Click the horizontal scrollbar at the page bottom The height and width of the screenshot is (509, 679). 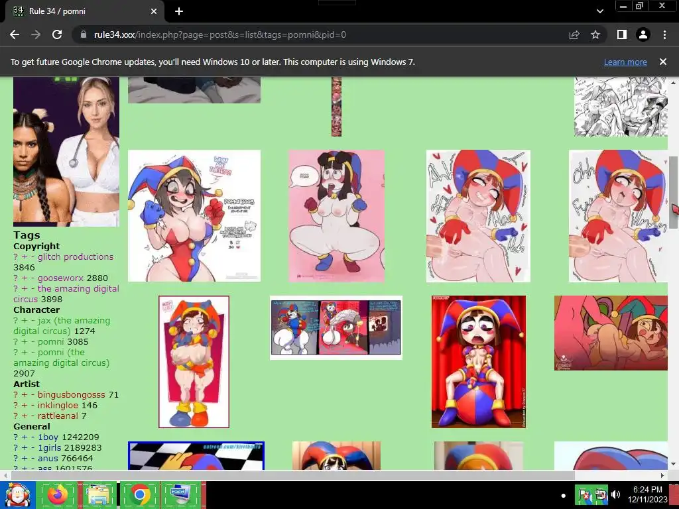292,475
